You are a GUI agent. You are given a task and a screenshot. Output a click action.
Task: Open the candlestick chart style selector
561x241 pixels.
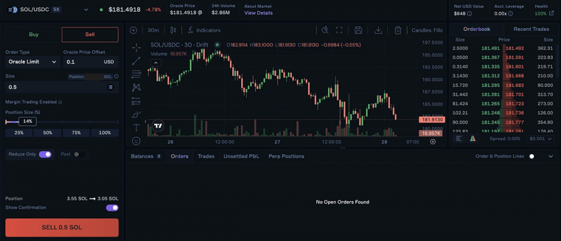(x=173, y=30)
